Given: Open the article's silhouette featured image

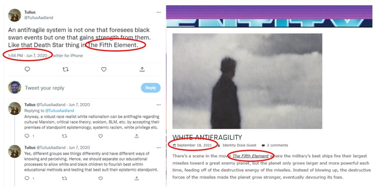Looking at the screenshot, I should click(x=247, y=81).
